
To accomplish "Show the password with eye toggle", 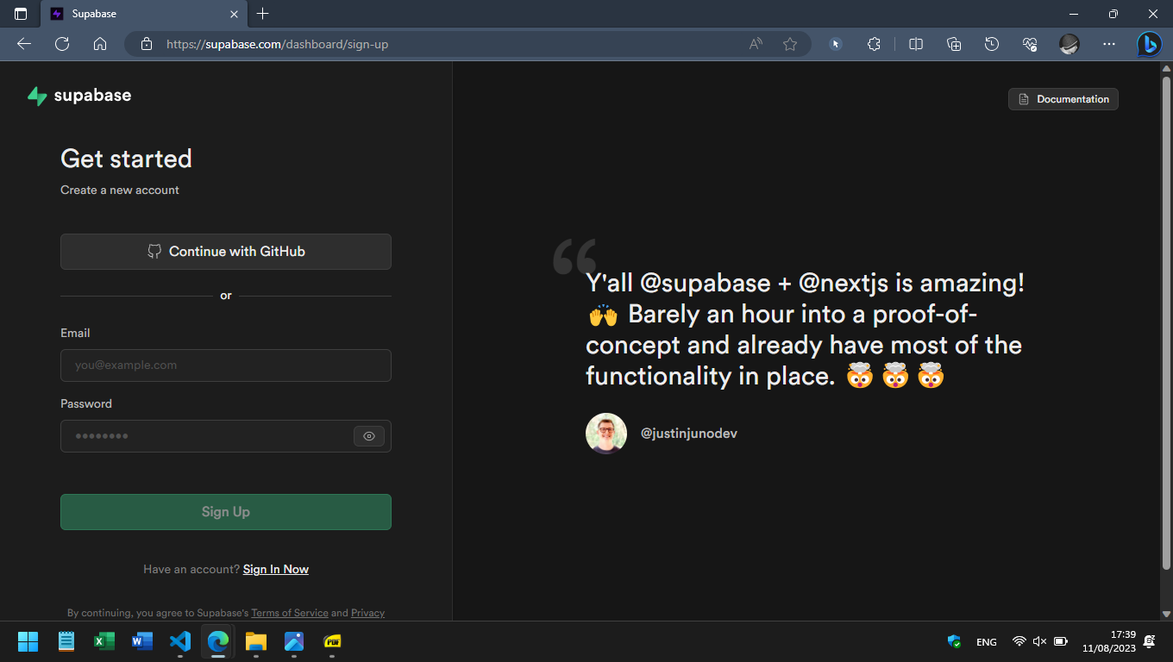I will pos(369,436).
